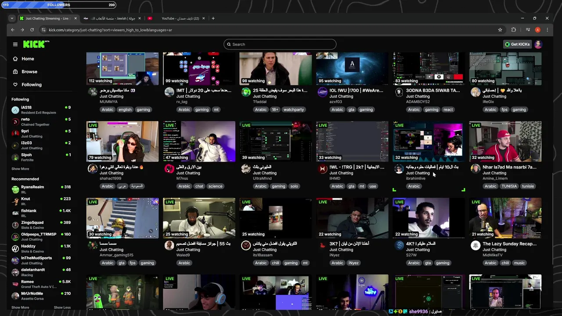Viewport: 562px width, 316px height.
Task: Open followed channel rwto
Action: click(x=41, y=122)
